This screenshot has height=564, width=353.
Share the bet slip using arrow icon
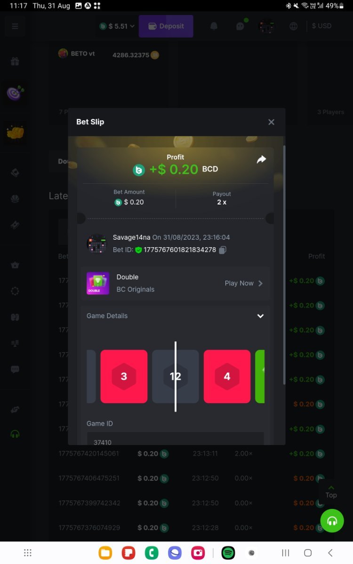pos(261,160)
